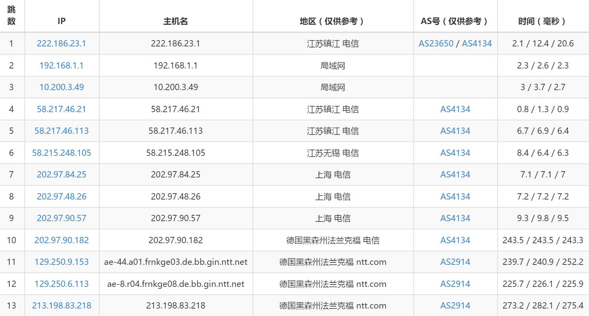Image resolution: width=589 pixels, height=316 pixels.
Task: Select time value 9.3 / 9.8 / 9.5
Action: (x=543, y=218)
